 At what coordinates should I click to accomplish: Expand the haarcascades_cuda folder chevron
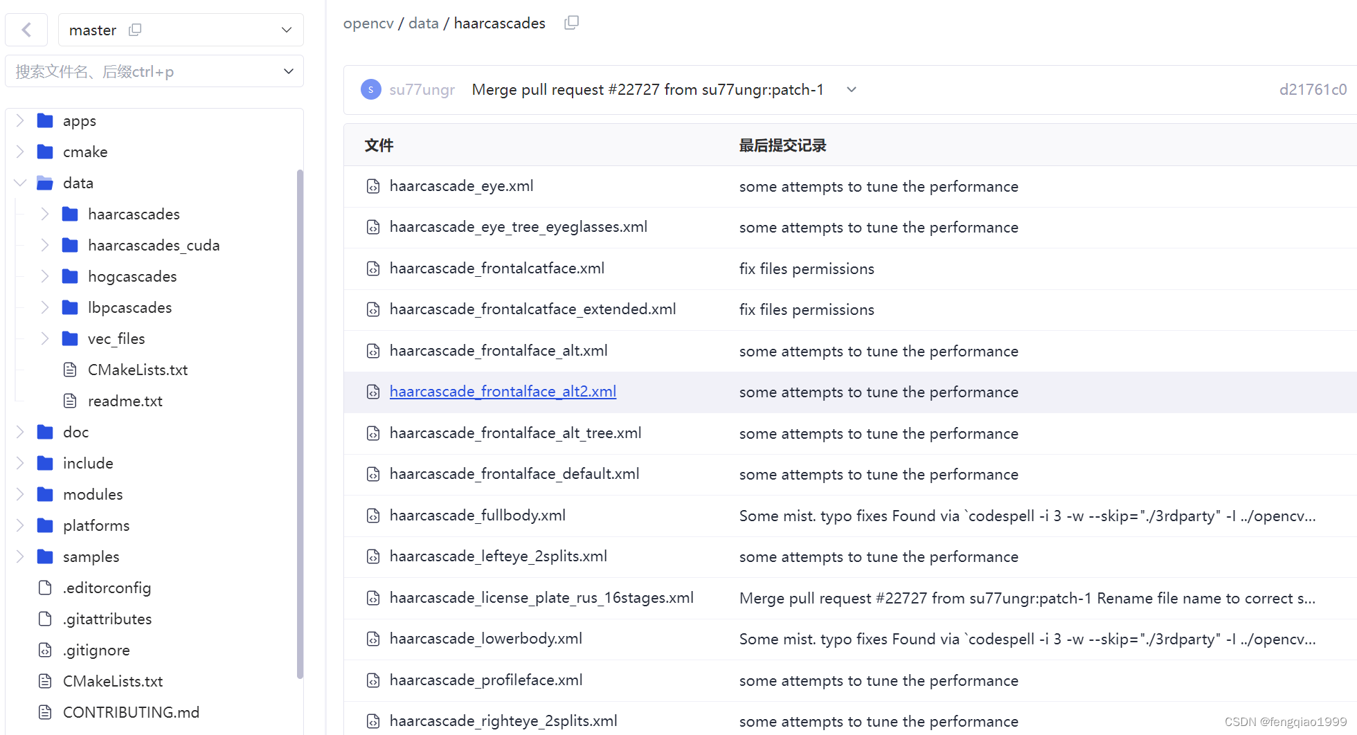tap(45, 245)
